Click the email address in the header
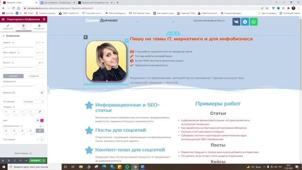Image resolution: width=302 pixels, height=170 pixels. pos(209,20)
